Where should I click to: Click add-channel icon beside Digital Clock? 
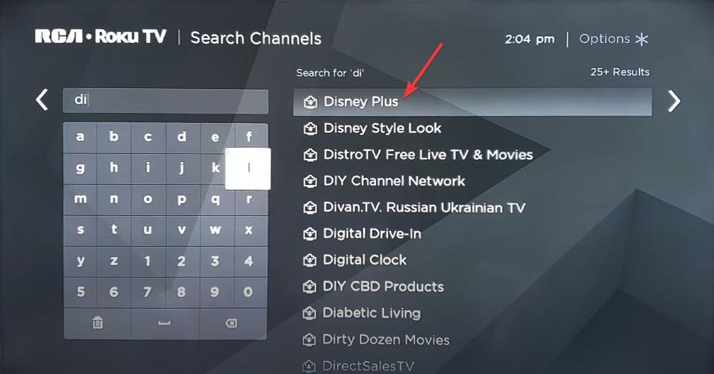click(x=309, y=260)
